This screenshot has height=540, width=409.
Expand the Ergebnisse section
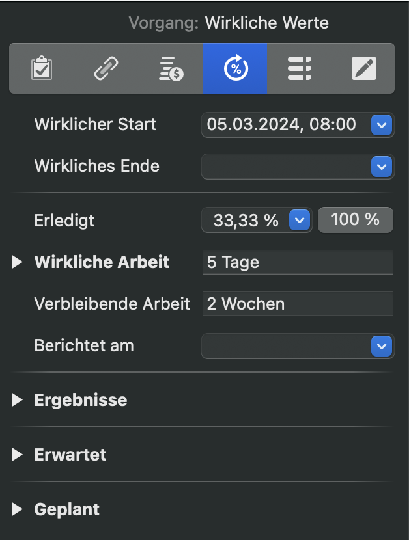[x=16, y=400]
